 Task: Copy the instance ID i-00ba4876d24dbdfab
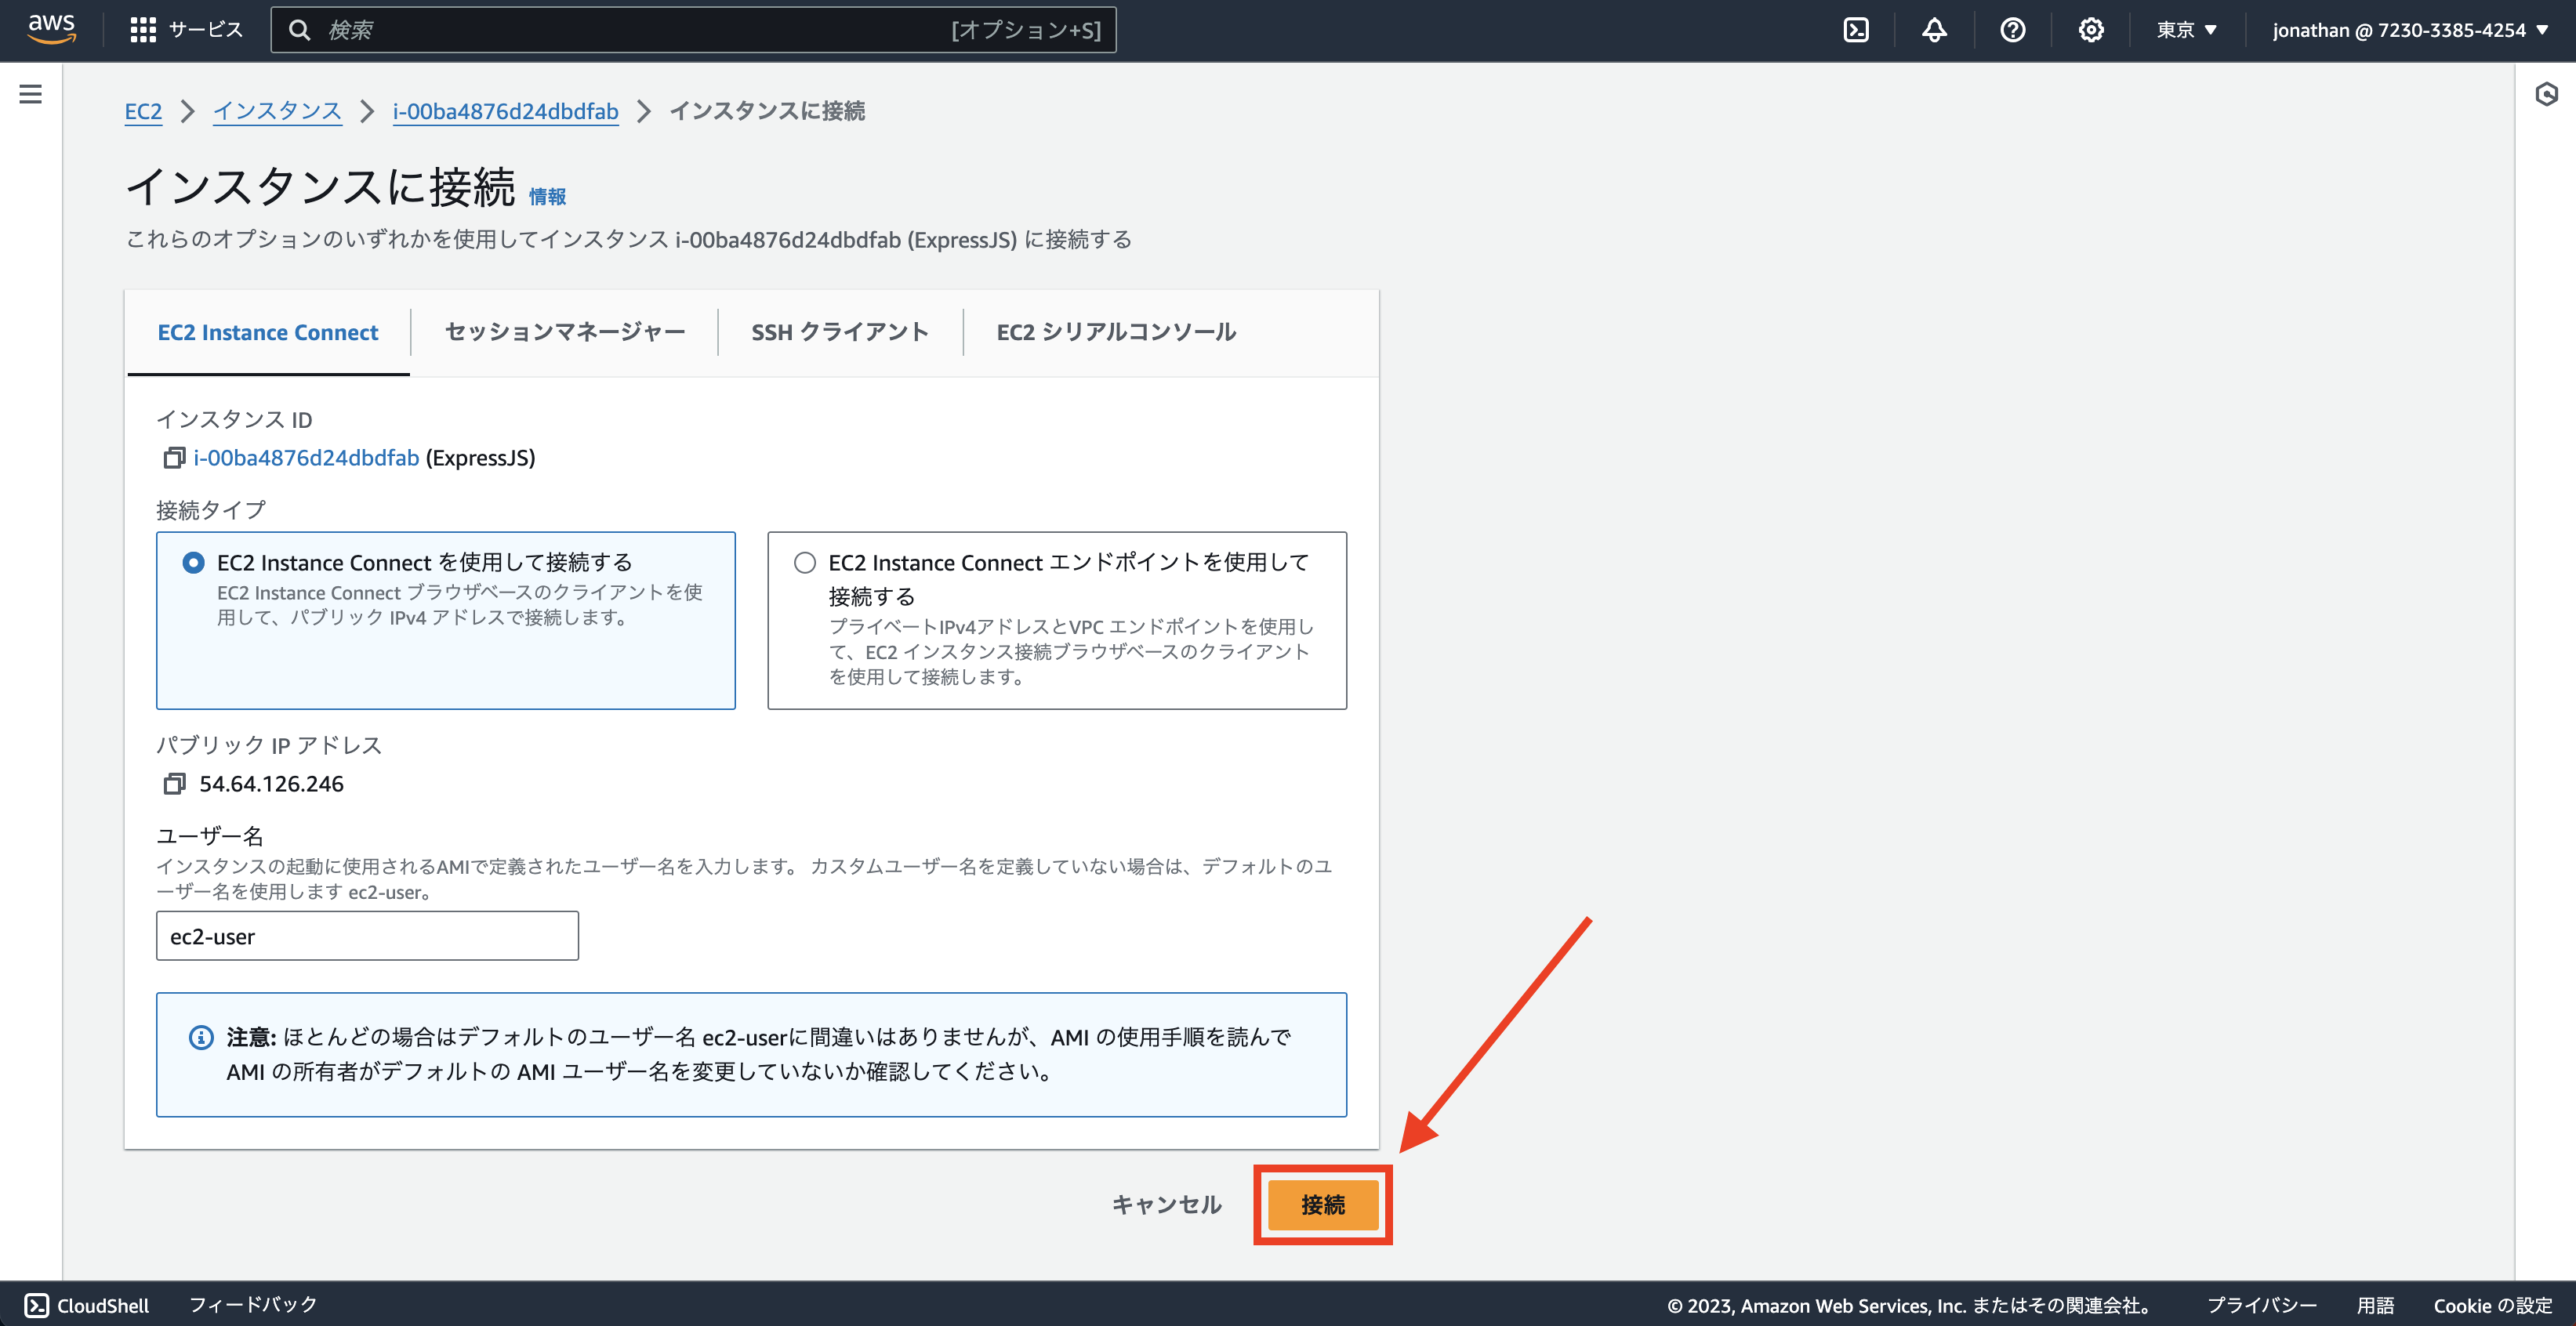tap(175, 457)
